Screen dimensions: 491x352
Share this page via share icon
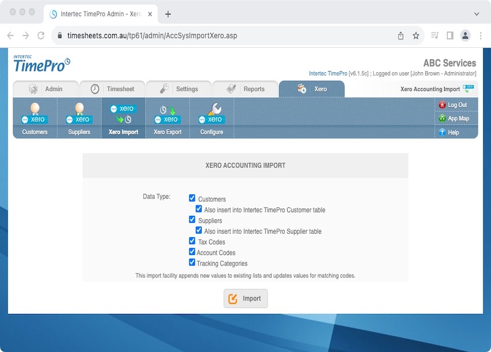(400, 36)
